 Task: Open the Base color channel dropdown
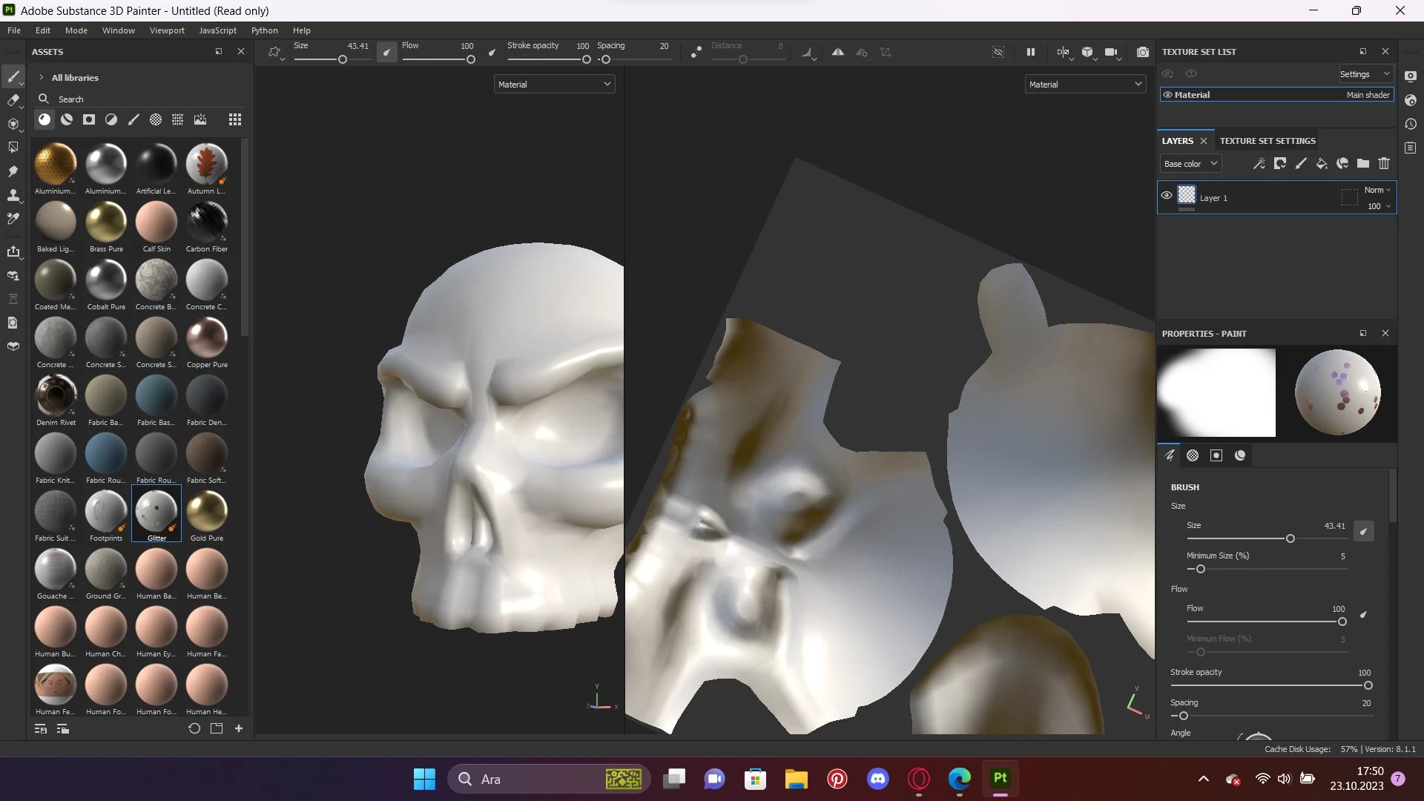(1190, 164)
